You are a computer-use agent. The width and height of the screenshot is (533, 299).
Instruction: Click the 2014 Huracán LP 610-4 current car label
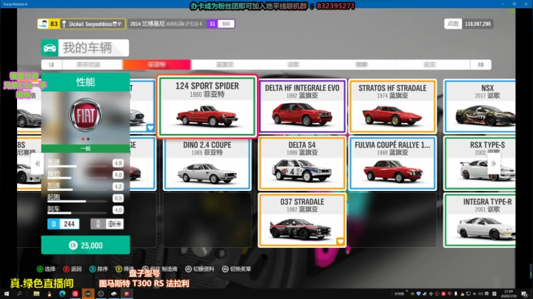click(x=166, y=24)
